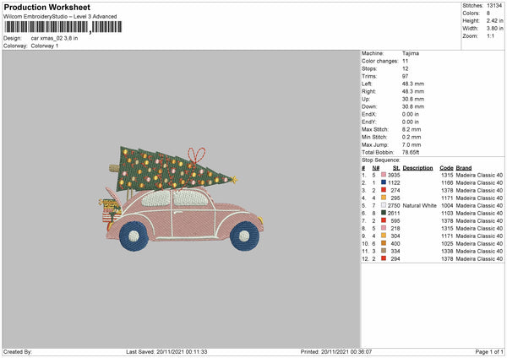Click the 'Created By:' footer label
Viewport: 507px width, 358px height.
(18, 352)
